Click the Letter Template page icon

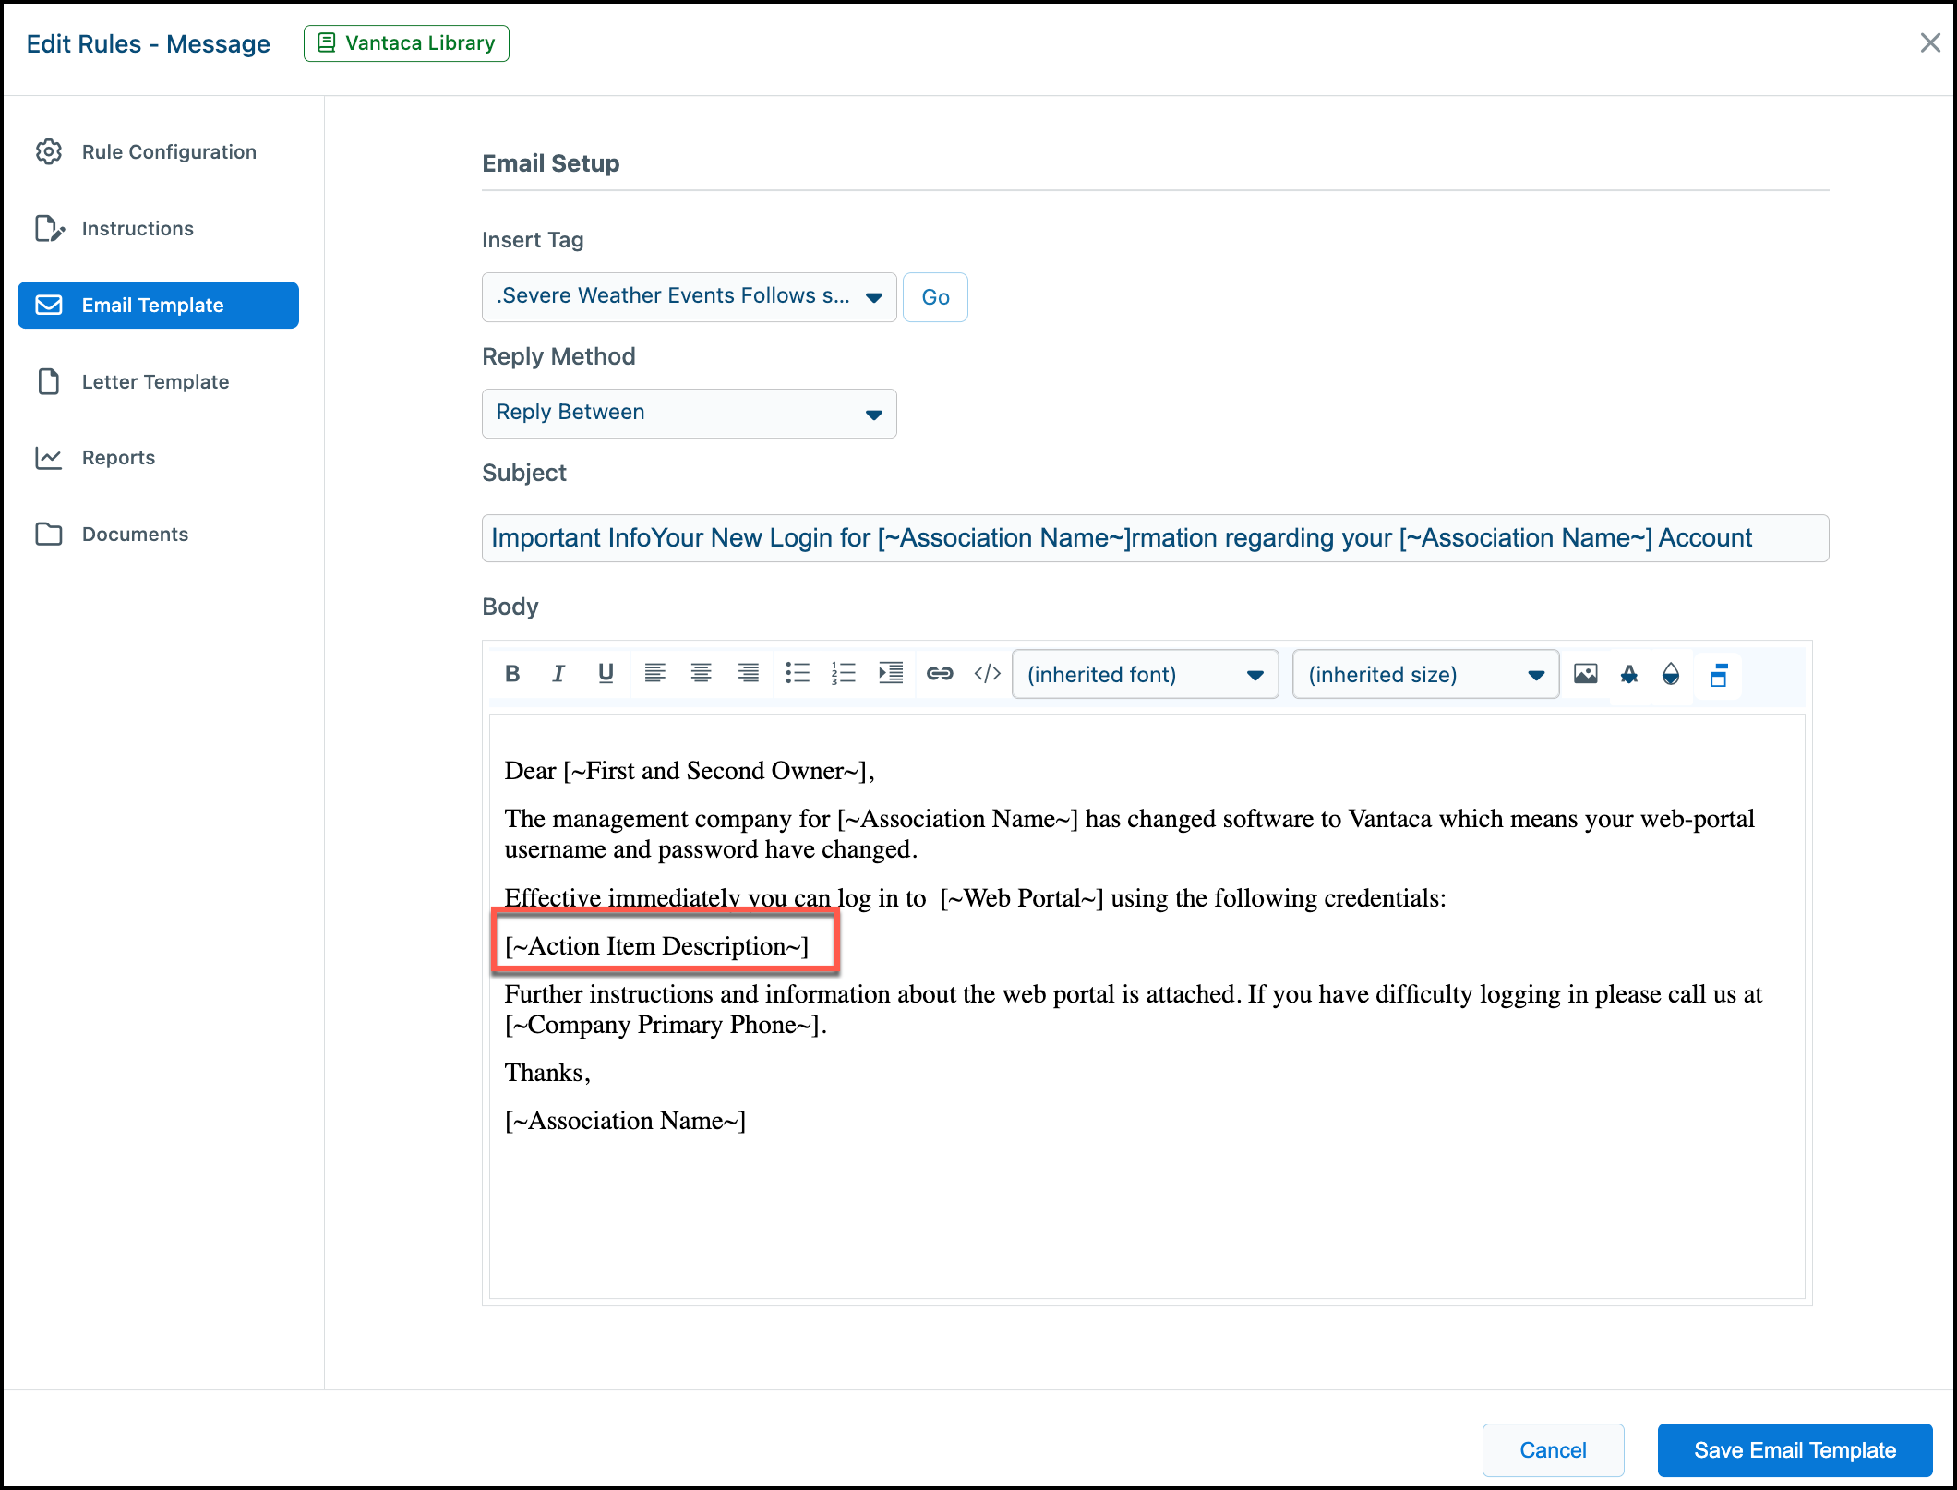49,382
